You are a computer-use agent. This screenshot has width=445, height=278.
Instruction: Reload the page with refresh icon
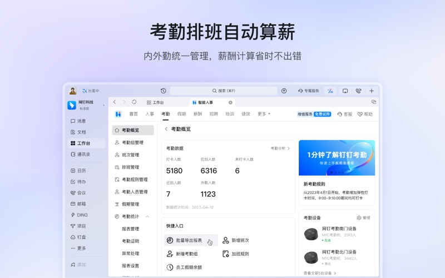134,102
